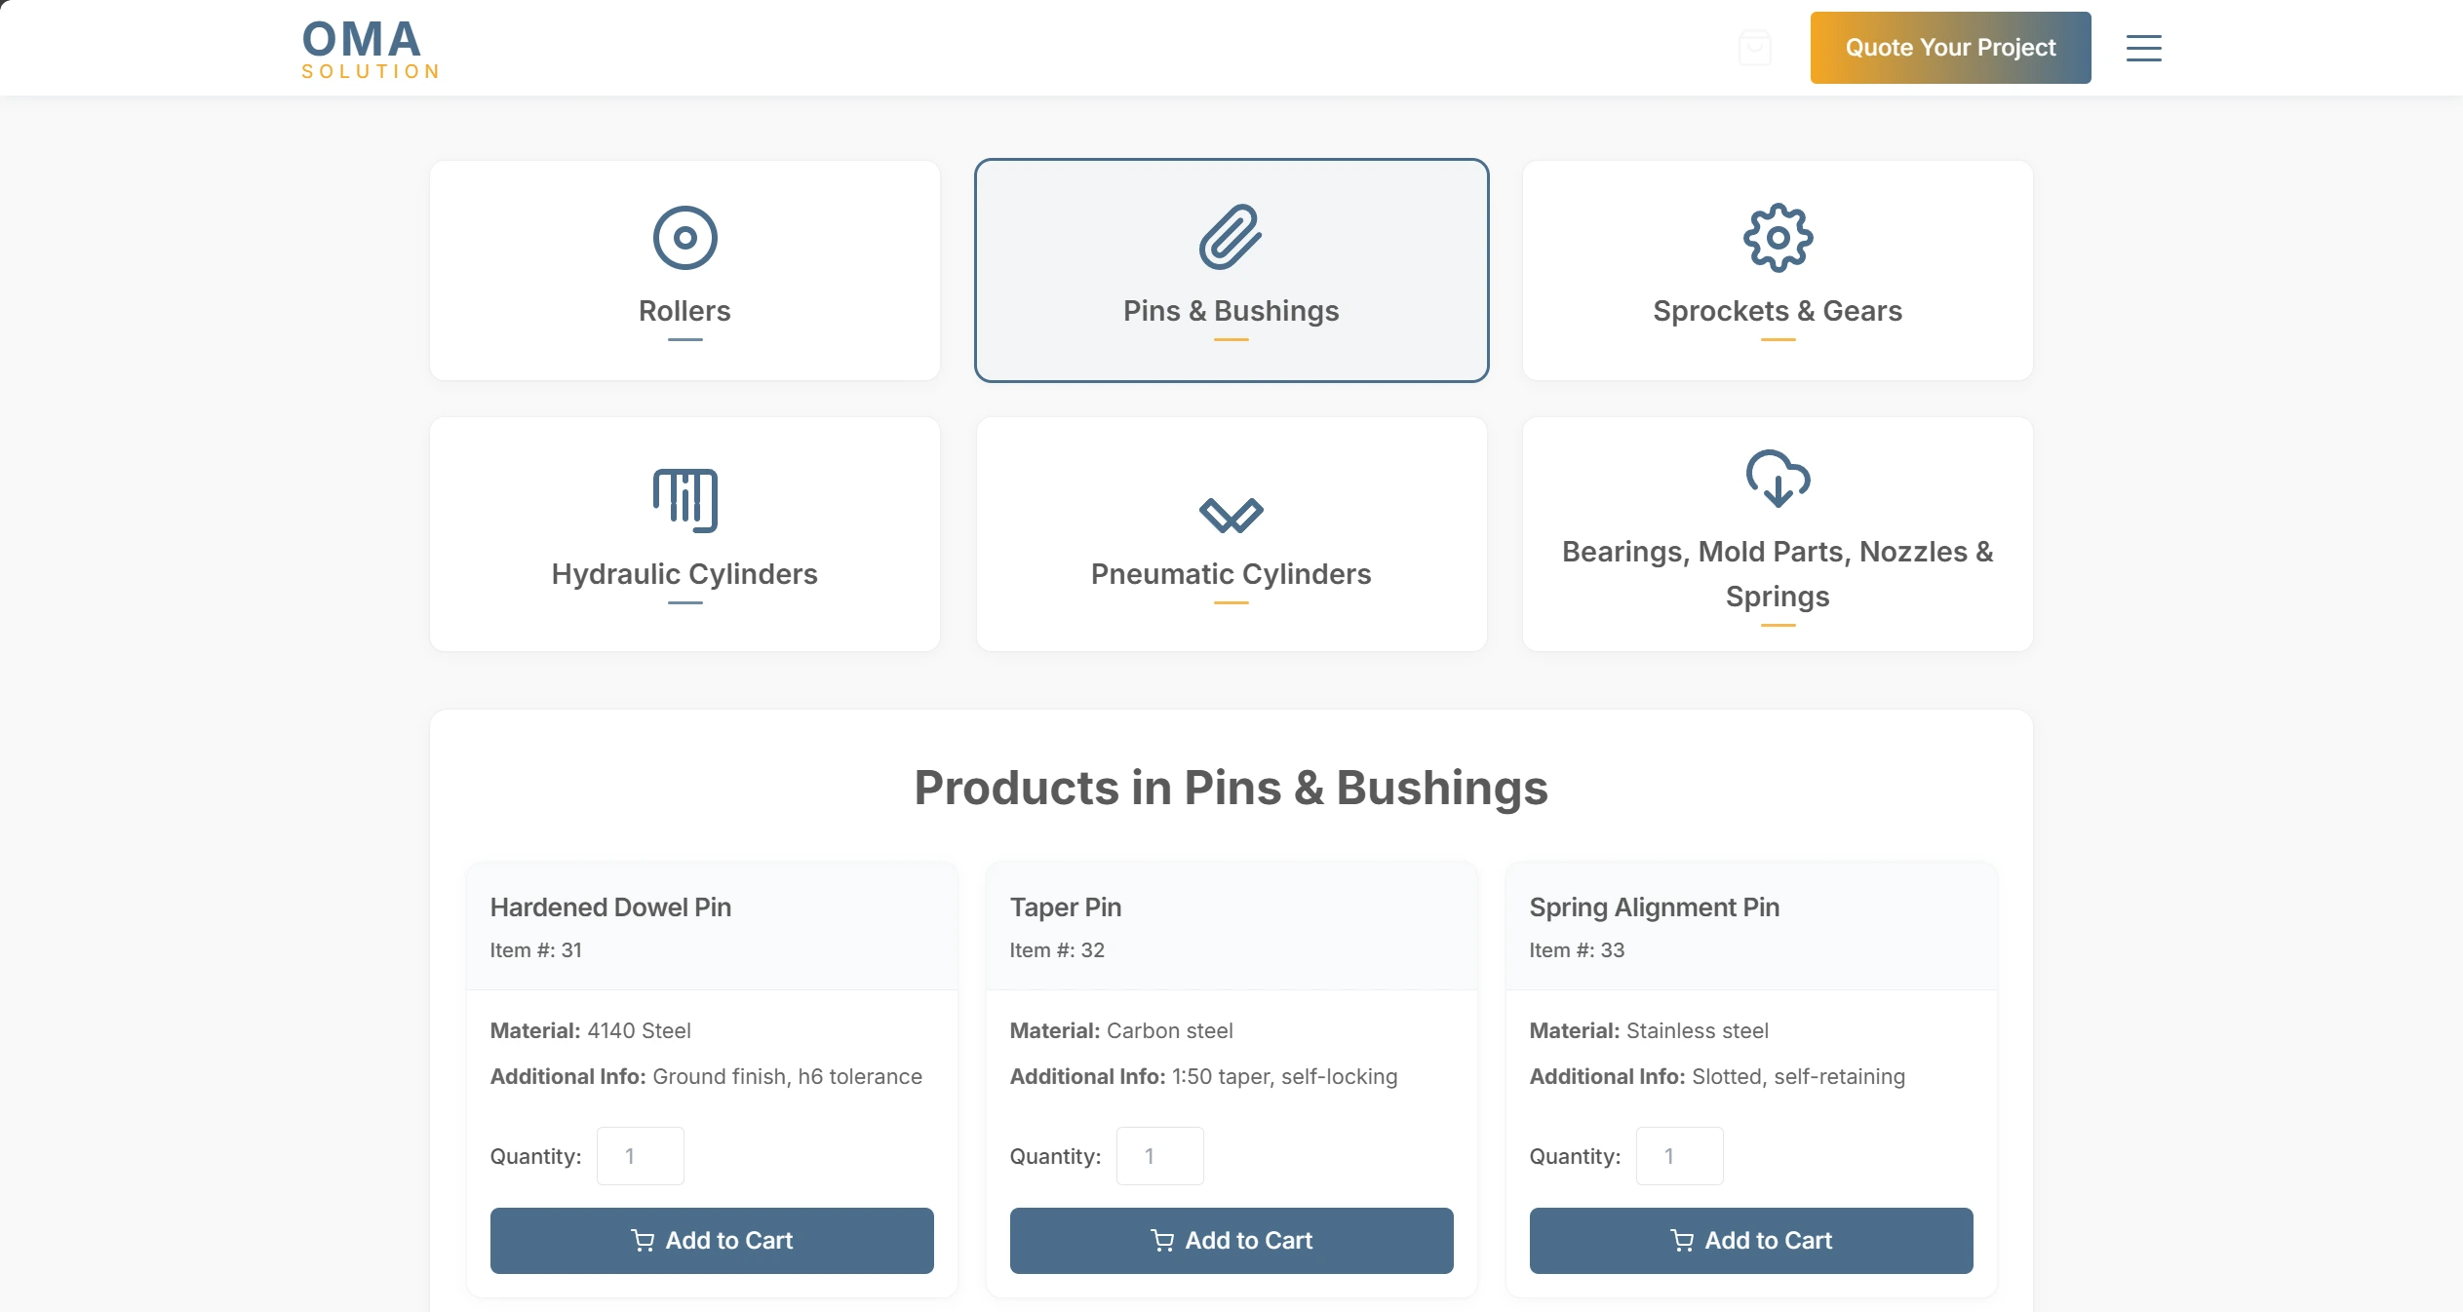Select the Sprockets & Gears category label
Viewport: 2463px width, 1312px height.
(x=1778, y=311)
